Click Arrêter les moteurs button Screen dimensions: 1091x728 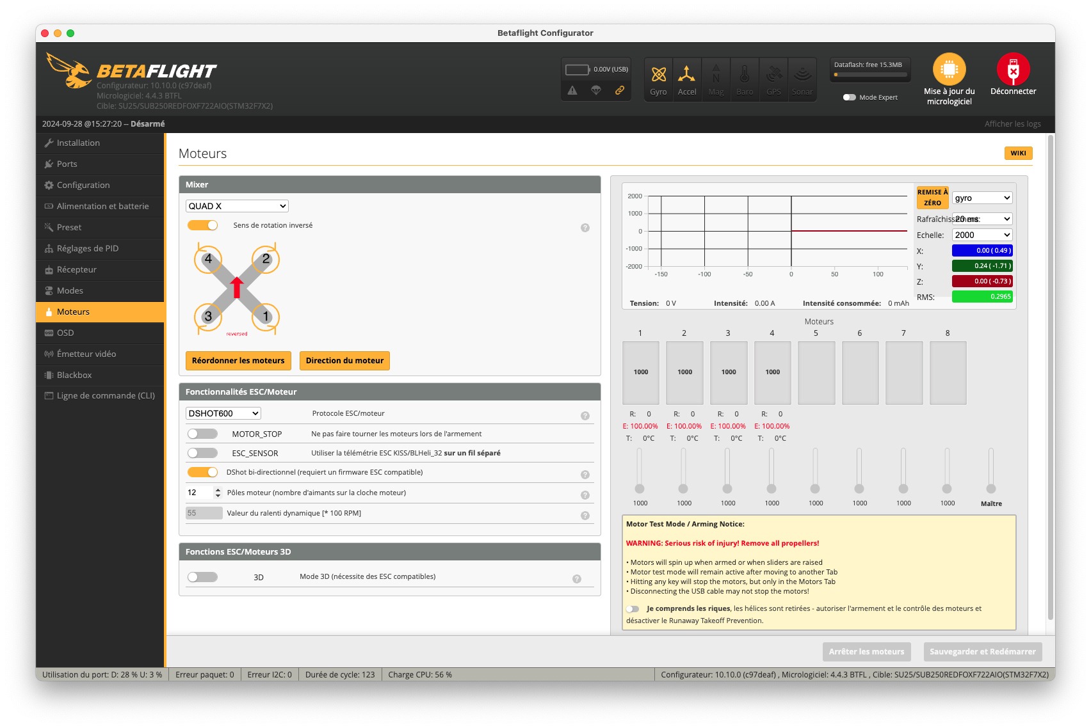point(866,652)
